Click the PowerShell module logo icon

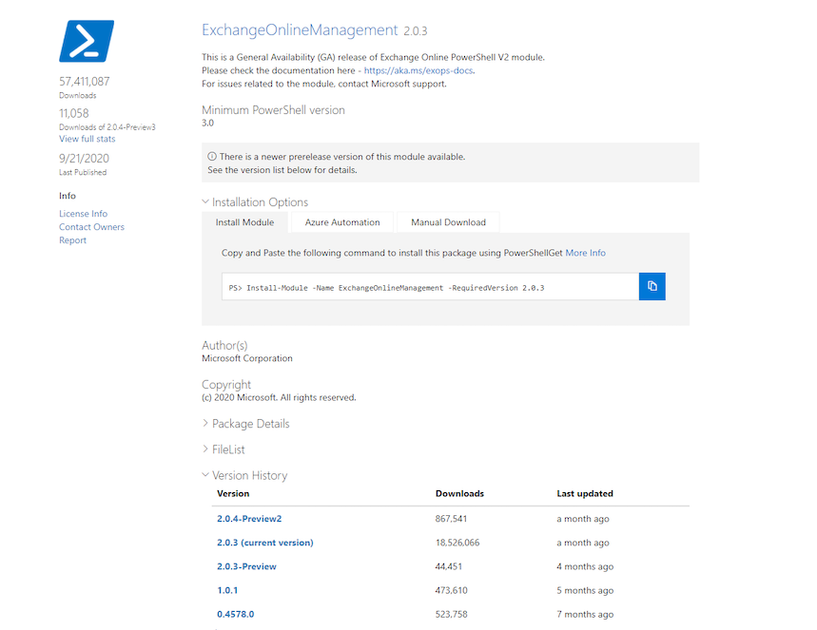coord(87,42)
